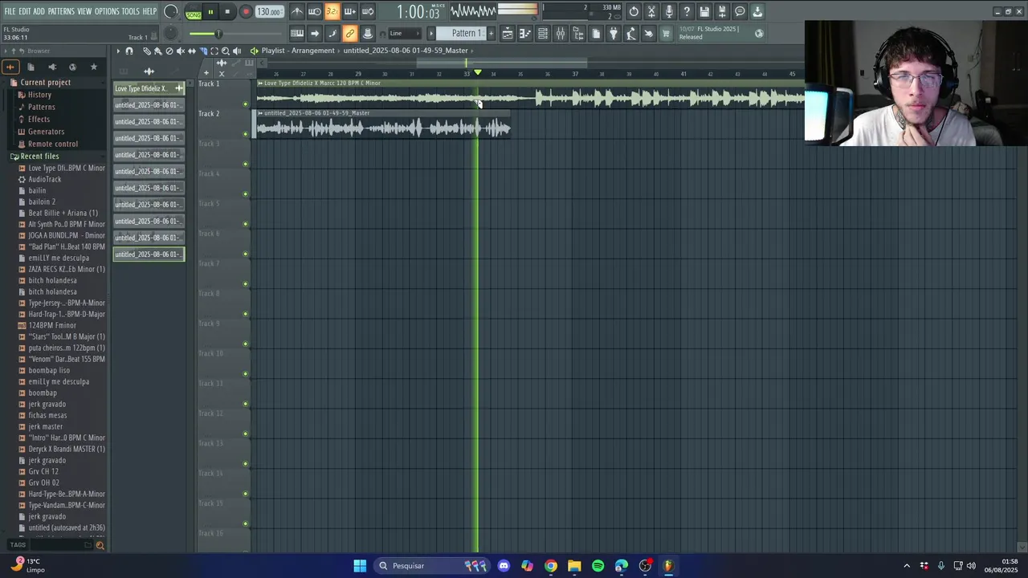Expand the Recent files folder
This screenshot has height=578, width=1028.
[x=39, y=156]
